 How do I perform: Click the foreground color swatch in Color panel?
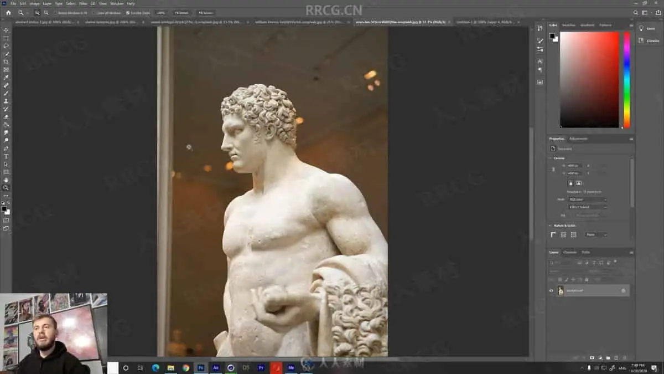[x=552, y=37]
